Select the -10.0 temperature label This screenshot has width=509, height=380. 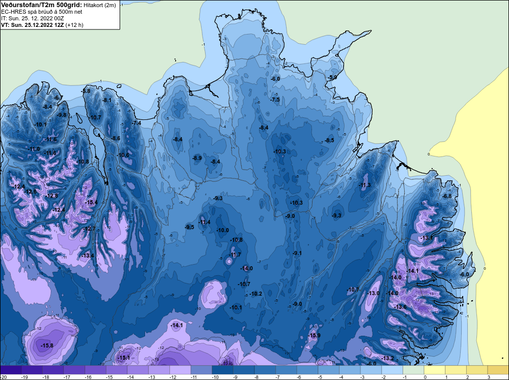[x=223, y=230]
